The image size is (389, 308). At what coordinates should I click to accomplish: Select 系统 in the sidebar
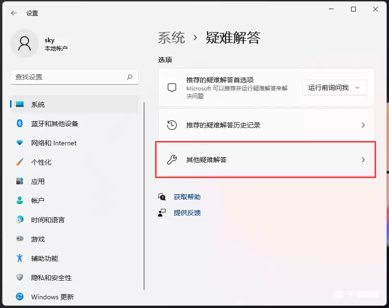(x=38, y=104)
